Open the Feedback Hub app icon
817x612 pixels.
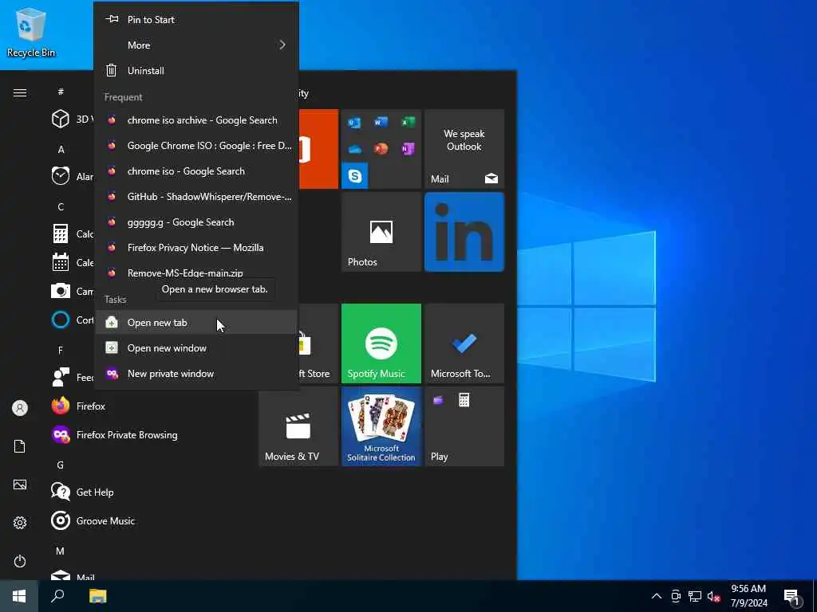[x=61, y=377]
